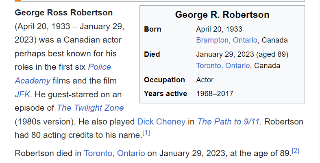Click the Actor occupation value
Image resolution: width=320 pixels, height=163 pixels.
click(205, 80)
